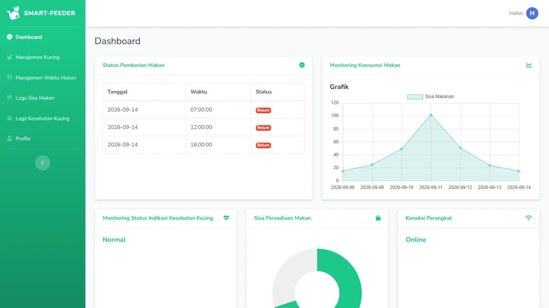Click the paw icon beside Logs Kesehatan Kucing

[x=10, y=118]
